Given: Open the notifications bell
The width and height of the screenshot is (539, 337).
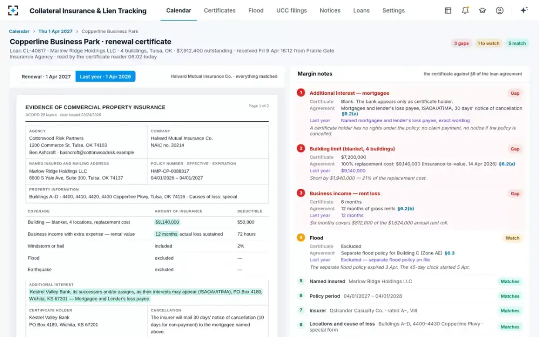Looking at the screenshot, I should 465,10.
